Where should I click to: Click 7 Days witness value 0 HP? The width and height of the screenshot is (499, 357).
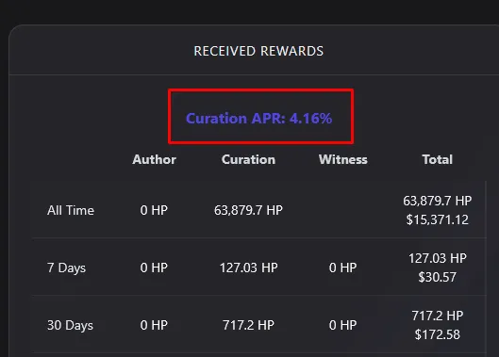343,268
